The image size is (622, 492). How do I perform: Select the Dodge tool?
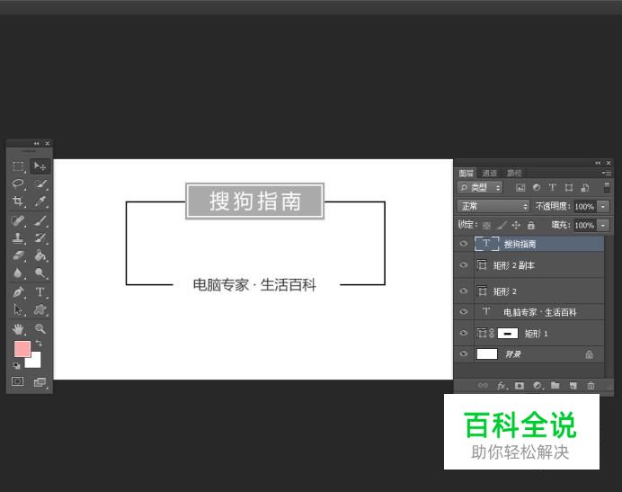[x=40, y=273]
